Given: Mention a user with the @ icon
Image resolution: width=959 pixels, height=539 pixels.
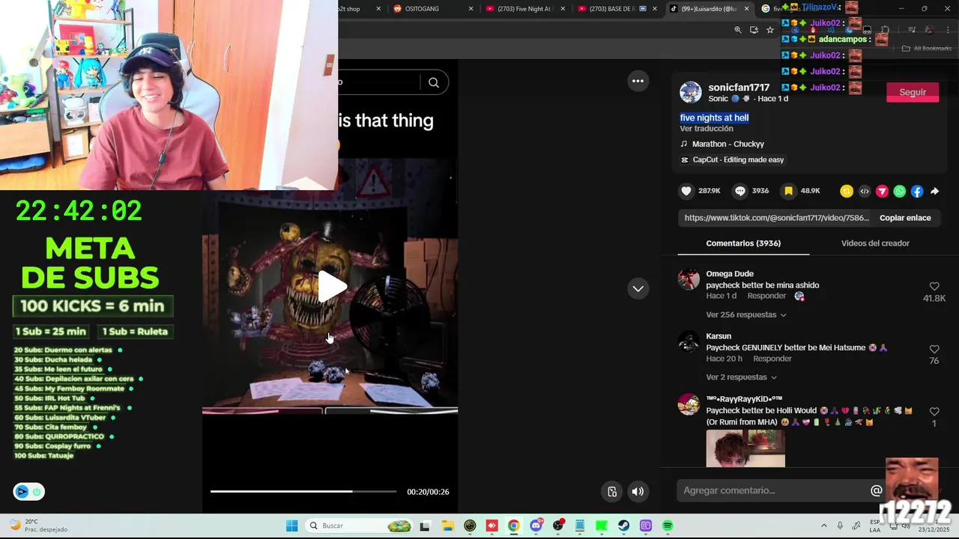Looking at the screenshot, I should coord(876,490).
